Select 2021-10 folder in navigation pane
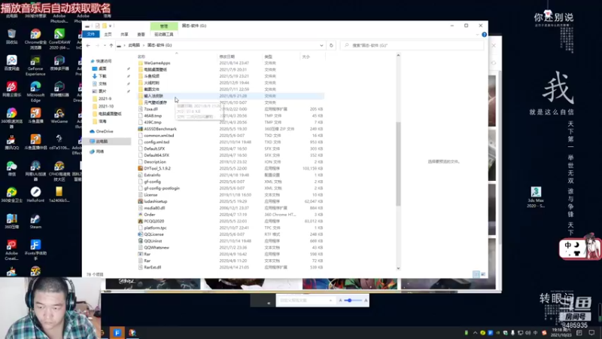This screenshot has width=602, height=339. [106, 106]
